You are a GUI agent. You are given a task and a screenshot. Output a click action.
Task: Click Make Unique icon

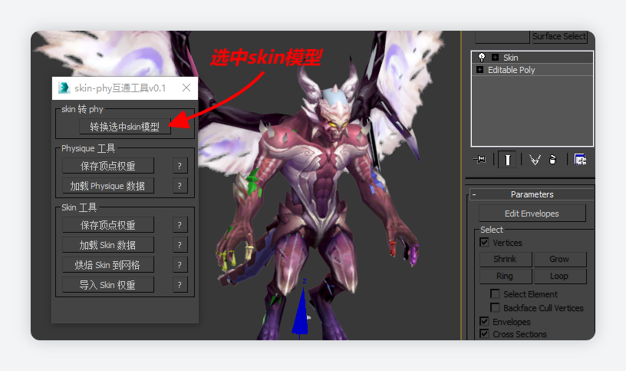[535, 160]
